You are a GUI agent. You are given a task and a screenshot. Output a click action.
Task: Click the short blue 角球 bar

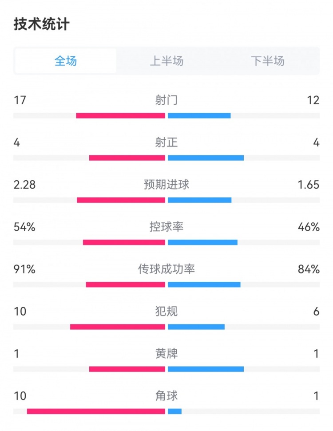click(x=174, y=411)
